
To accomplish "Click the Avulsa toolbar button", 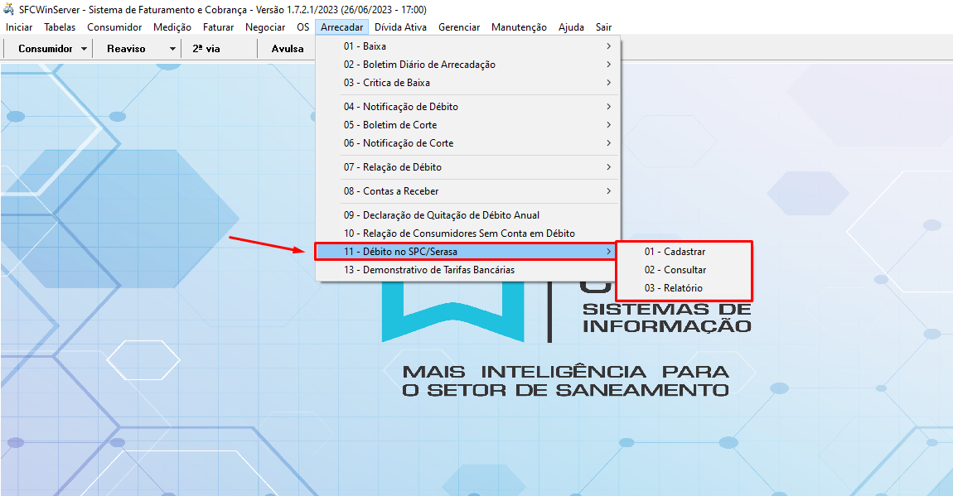I will tap(288, 49).
